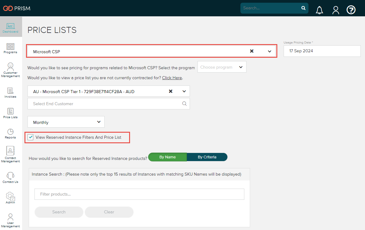Open the Choose program dropdown
This screenshot has height=230, width=365.
click(x=222, y=67)
